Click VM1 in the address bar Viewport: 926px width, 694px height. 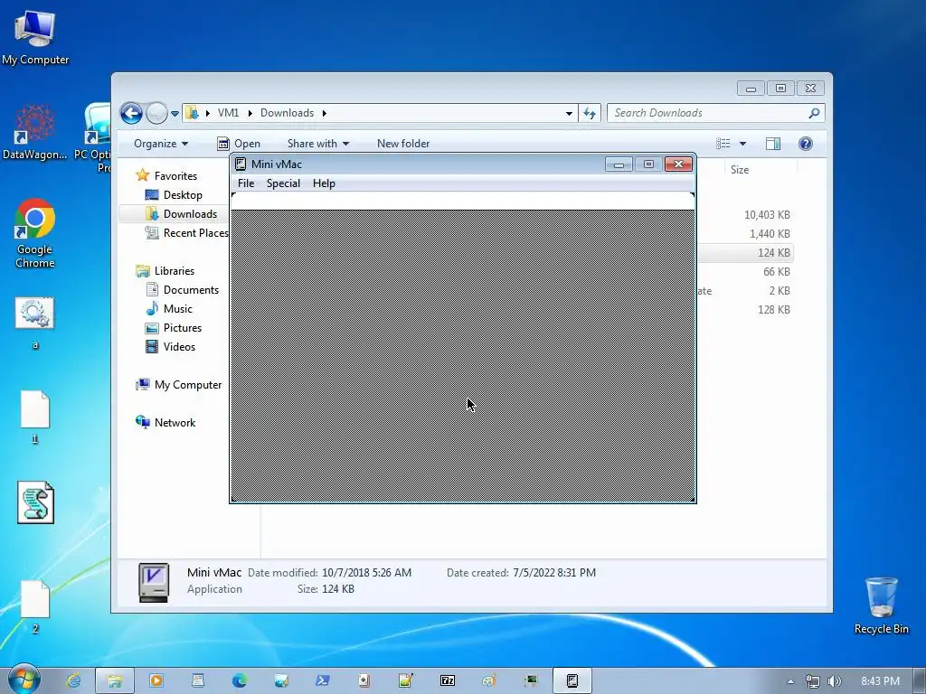click(x=228, y=113)
